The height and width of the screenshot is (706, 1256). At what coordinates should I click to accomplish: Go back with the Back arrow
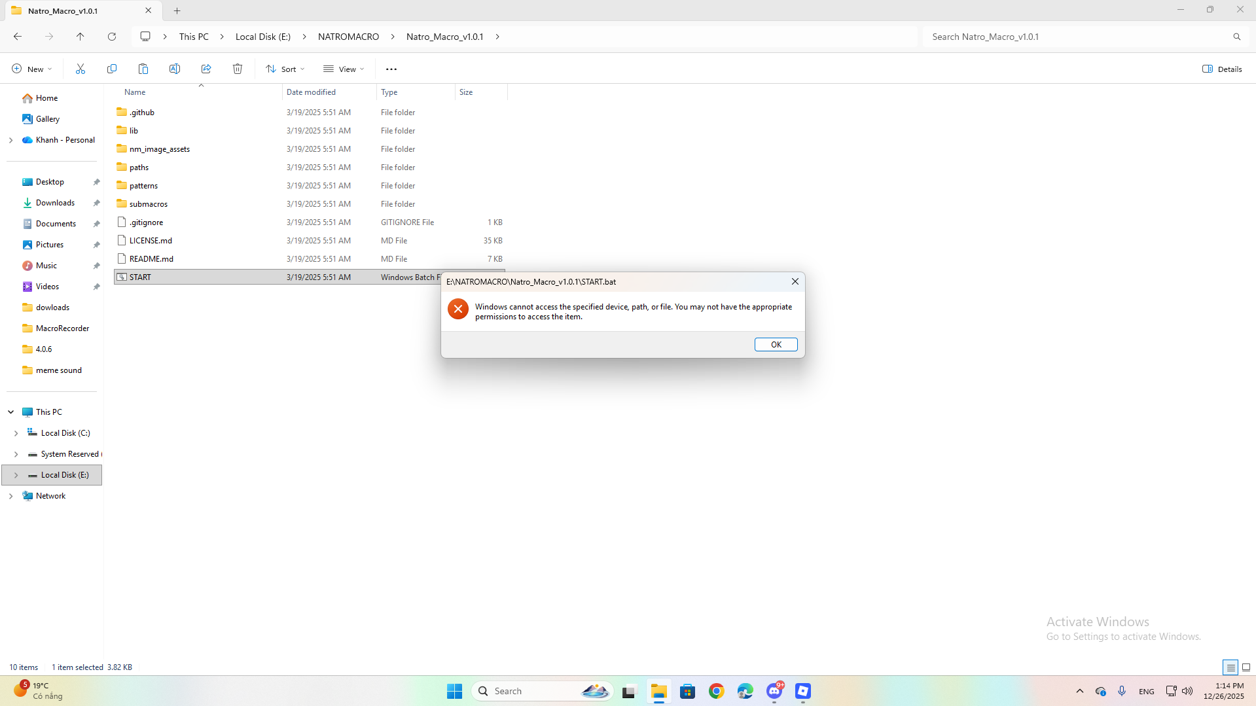pyautogui.click(x=18, y=37)
